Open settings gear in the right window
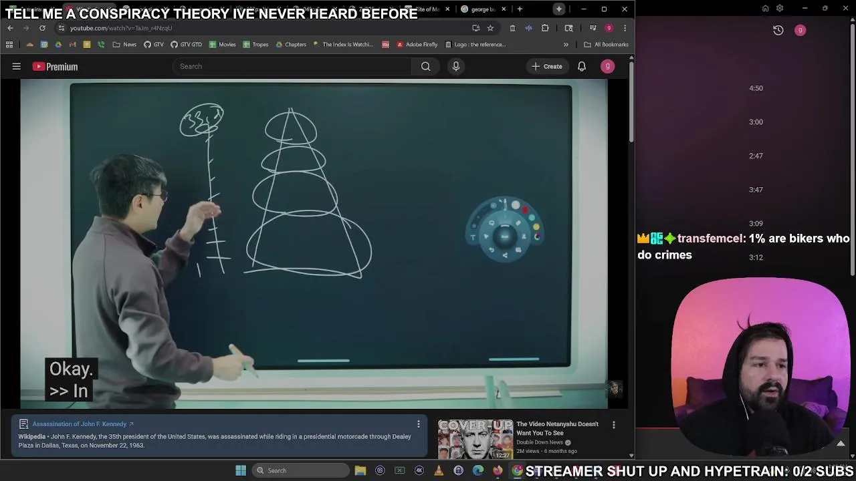The width and height of the screenshot is (856, 481). pos(780,9)
